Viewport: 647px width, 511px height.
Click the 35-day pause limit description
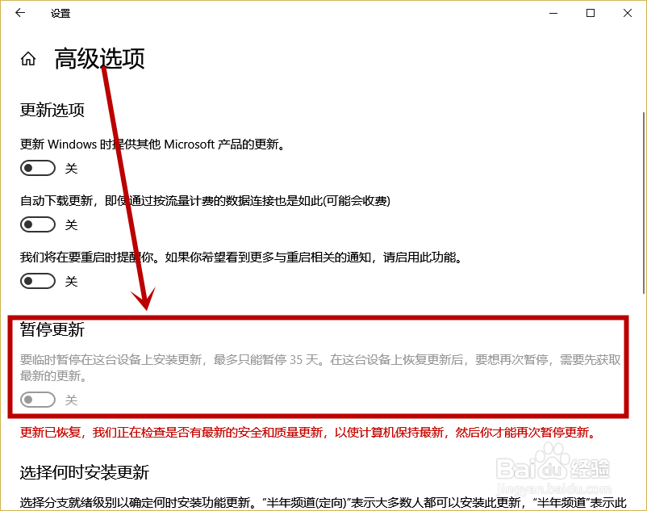point(307,365)
